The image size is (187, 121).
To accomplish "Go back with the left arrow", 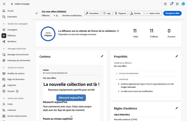I will 37,13.
